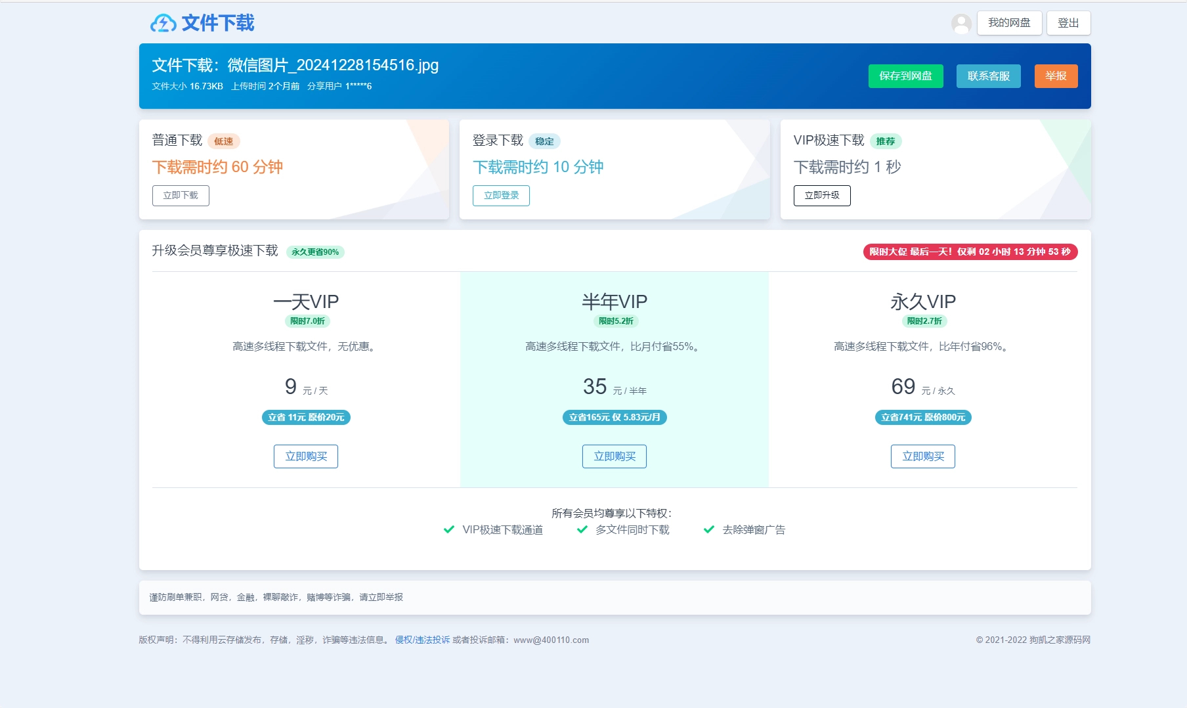
Task: Click green checkmark beside VIP极速下载通道
Action: 449,529
